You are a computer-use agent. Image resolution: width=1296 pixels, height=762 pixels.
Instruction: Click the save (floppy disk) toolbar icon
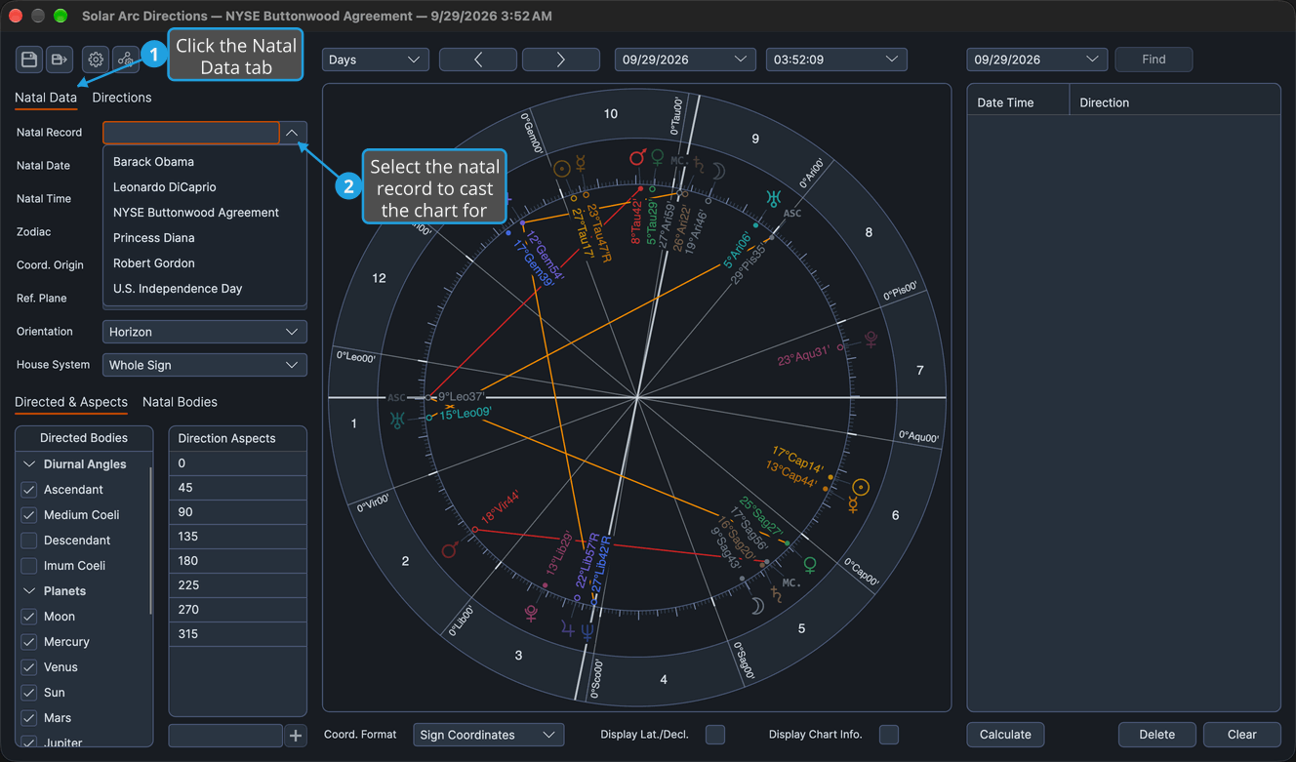pyautogui.click(x=29, y=60)
